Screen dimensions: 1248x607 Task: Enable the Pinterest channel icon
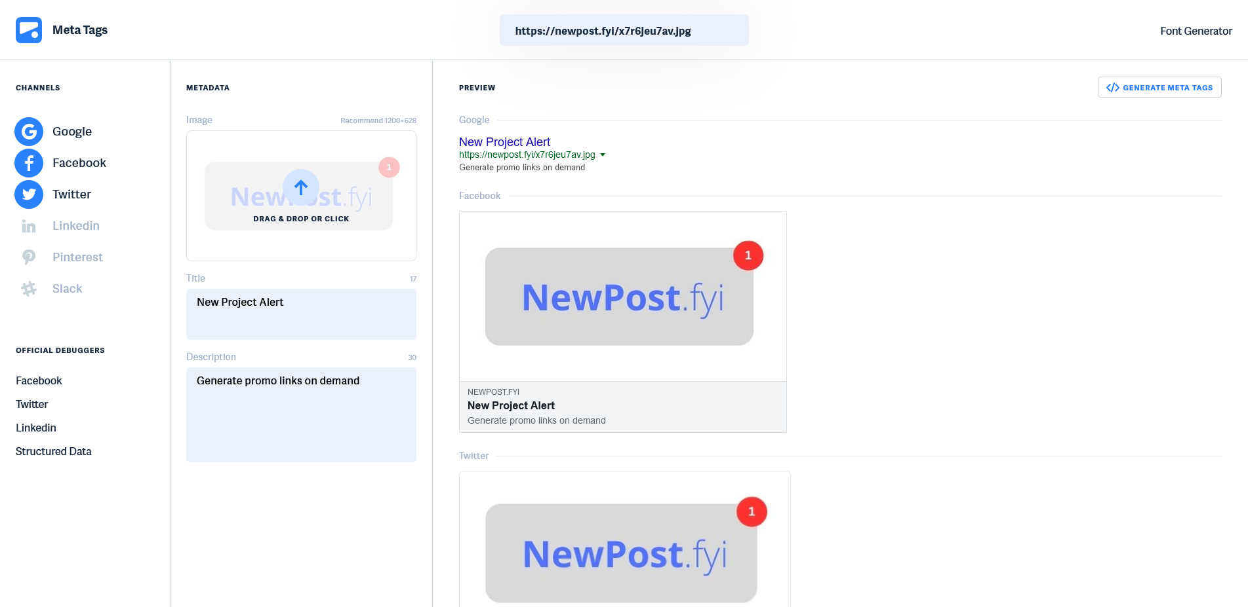[29, 257]
